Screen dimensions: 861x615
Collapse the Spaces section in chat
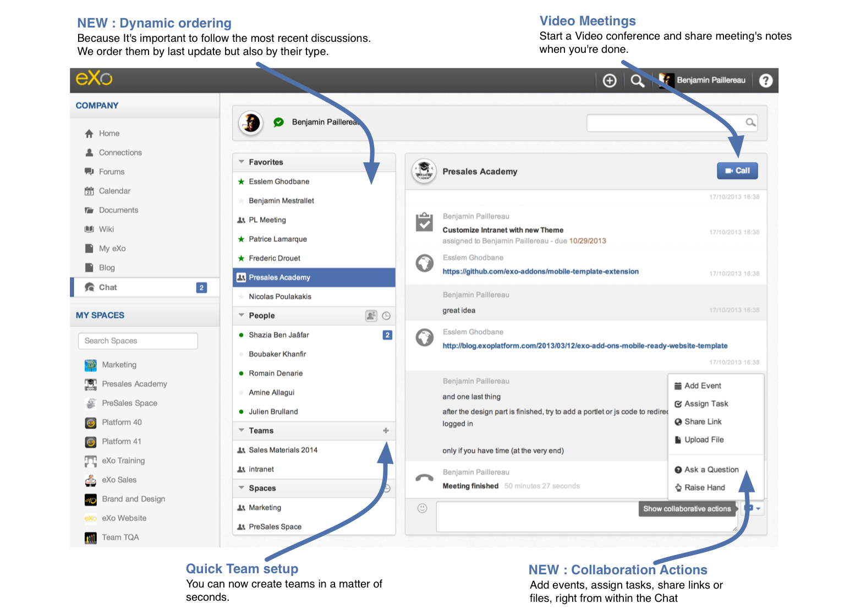[242, 488]
